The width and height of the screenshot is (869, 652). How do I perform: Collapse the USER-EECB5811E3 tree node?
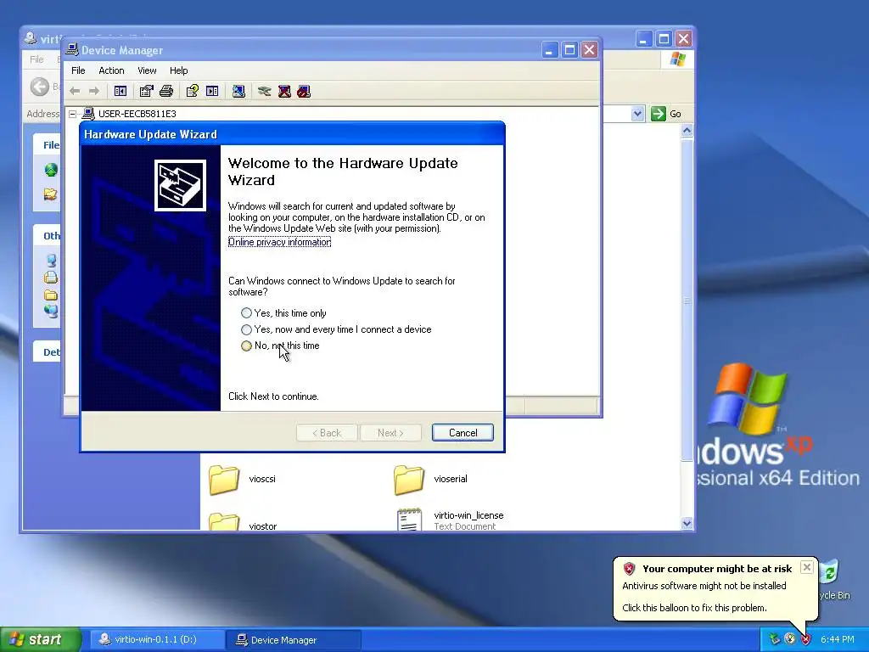coord(73,114)
